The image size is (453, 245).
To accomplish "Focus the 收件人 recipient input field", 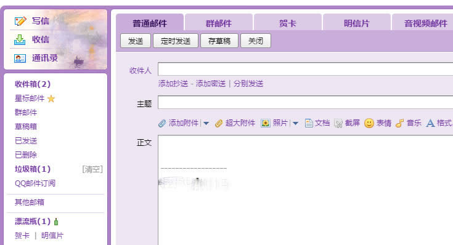I will 305,69.
